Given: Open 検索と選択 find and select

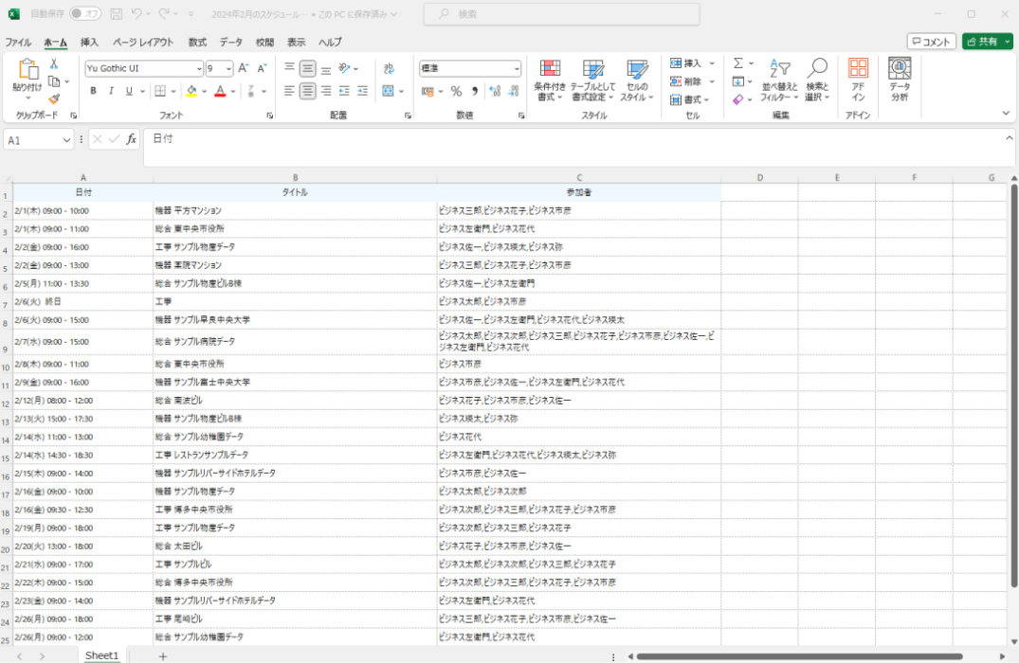Looking at the screenshot, I should coord(817,80).
